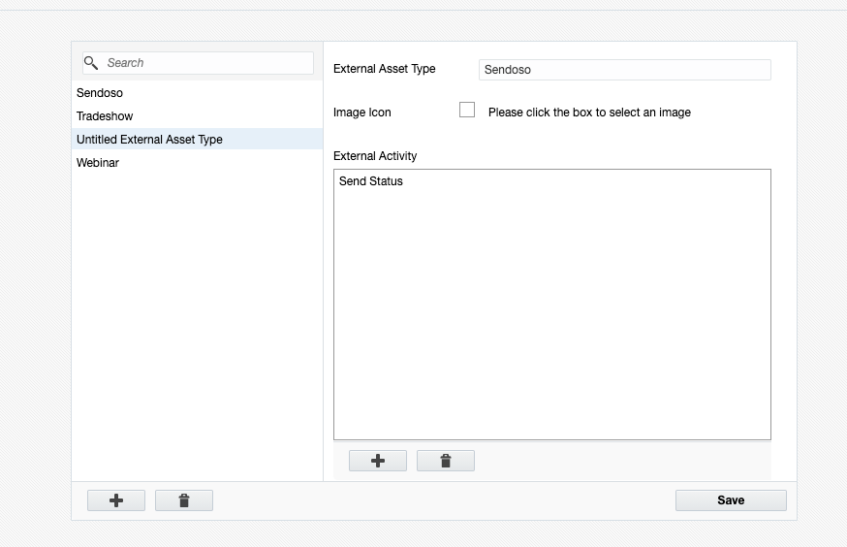The image size is (847, 547).
Task: Delete asset type with bottom-left trash icon
Action: coord(184,500)
